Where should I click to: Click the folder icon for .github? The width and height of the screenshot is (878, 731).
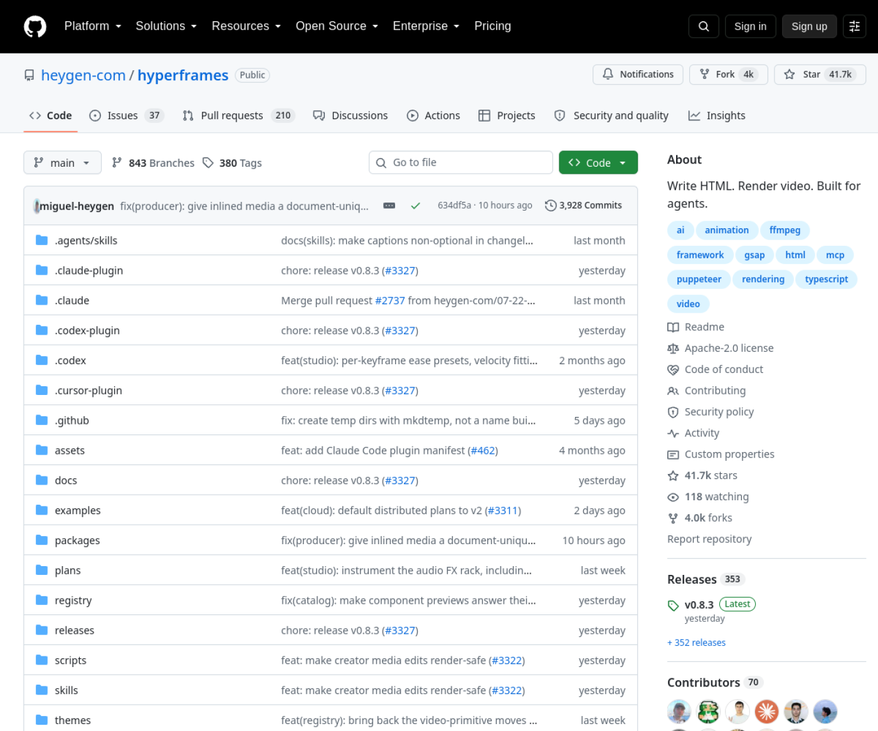pos(42,420)
